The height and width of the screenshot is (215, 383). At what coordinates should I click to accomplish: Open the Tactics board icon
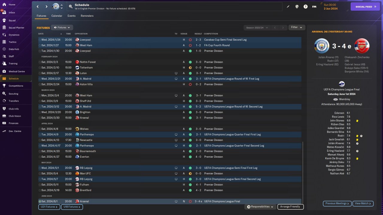click(x=4, y=42)
